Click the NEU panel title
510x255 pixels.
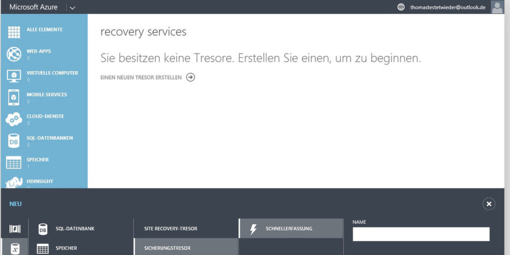click(x=15, y=204)
